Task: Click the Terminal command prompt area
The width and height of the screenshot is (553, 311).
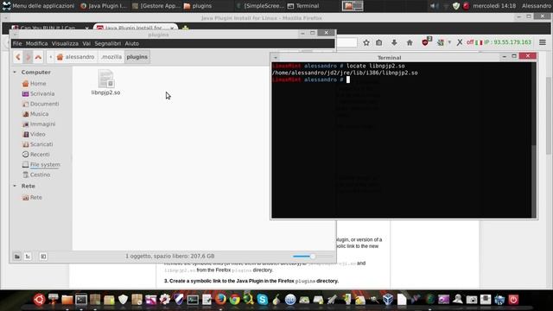Action: pyautogui.click(x=402, y=140)
